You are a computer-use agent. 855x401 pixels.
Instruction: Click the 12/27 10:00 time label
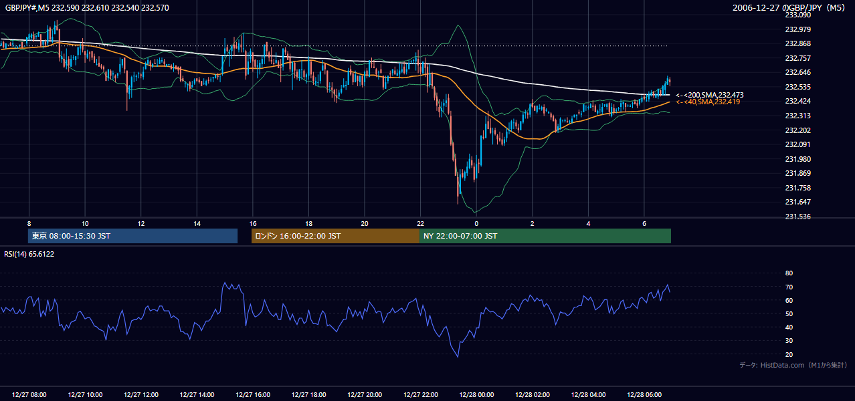[85, 395]
